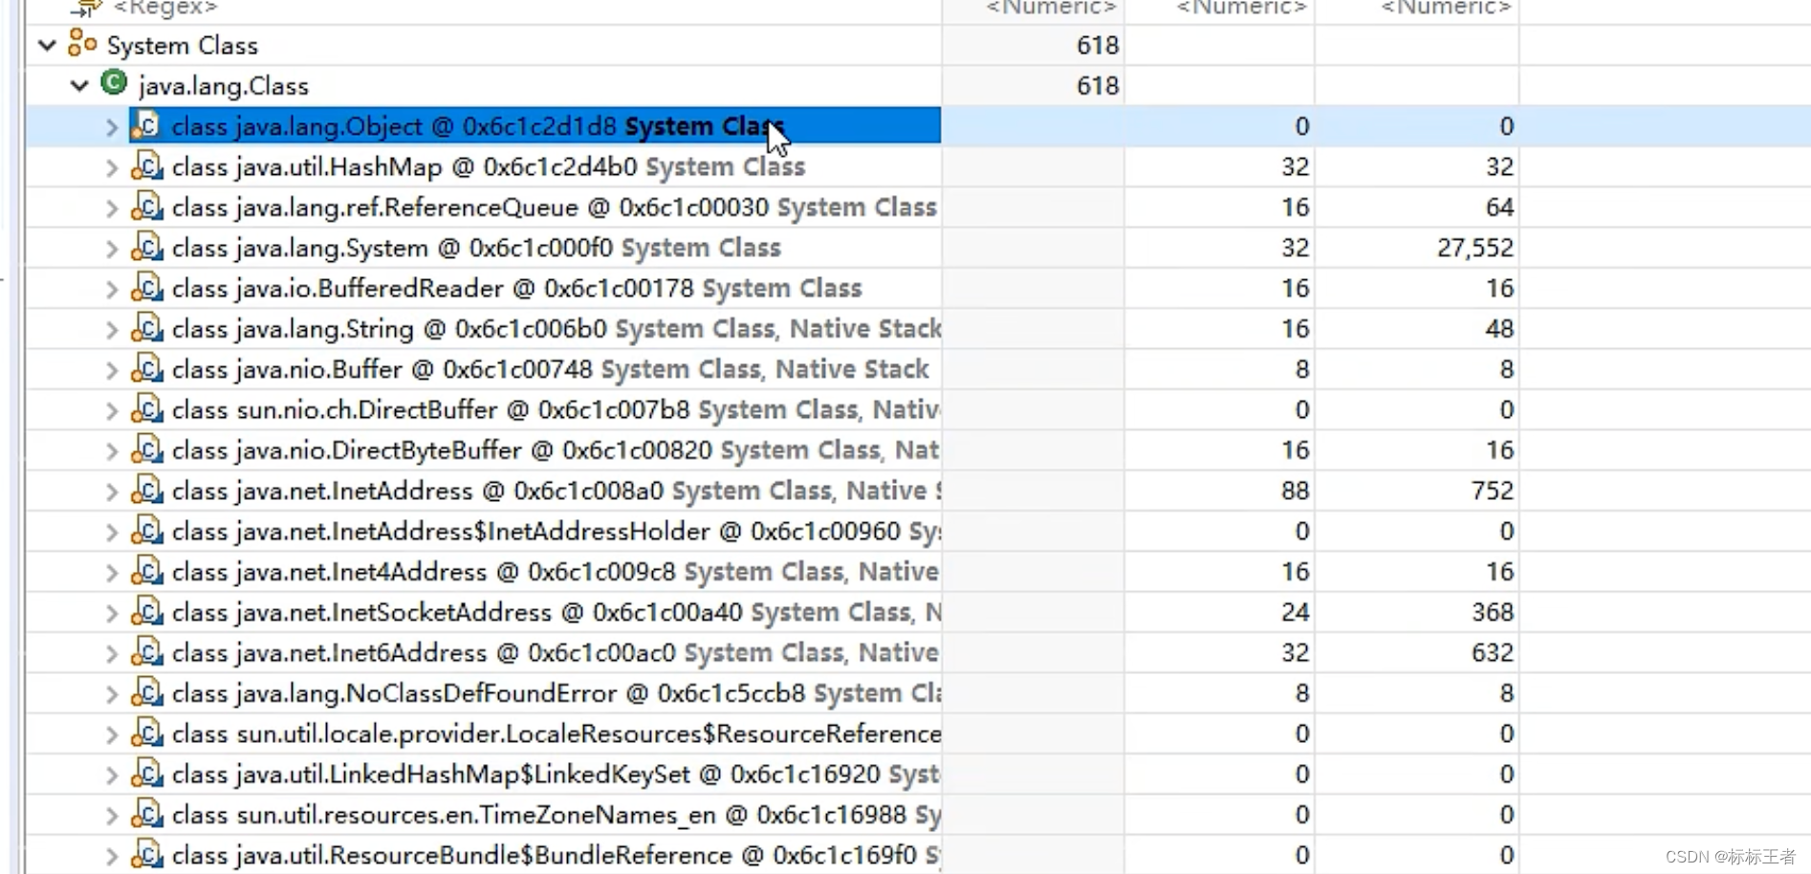The height and width of the screenshot is (874, 1811).
Task: Click retained heap value 632
Action: 1492,653
